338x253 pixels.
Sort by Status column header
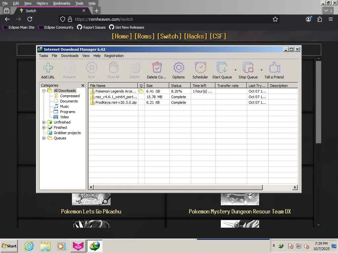[x=180, y=86]
